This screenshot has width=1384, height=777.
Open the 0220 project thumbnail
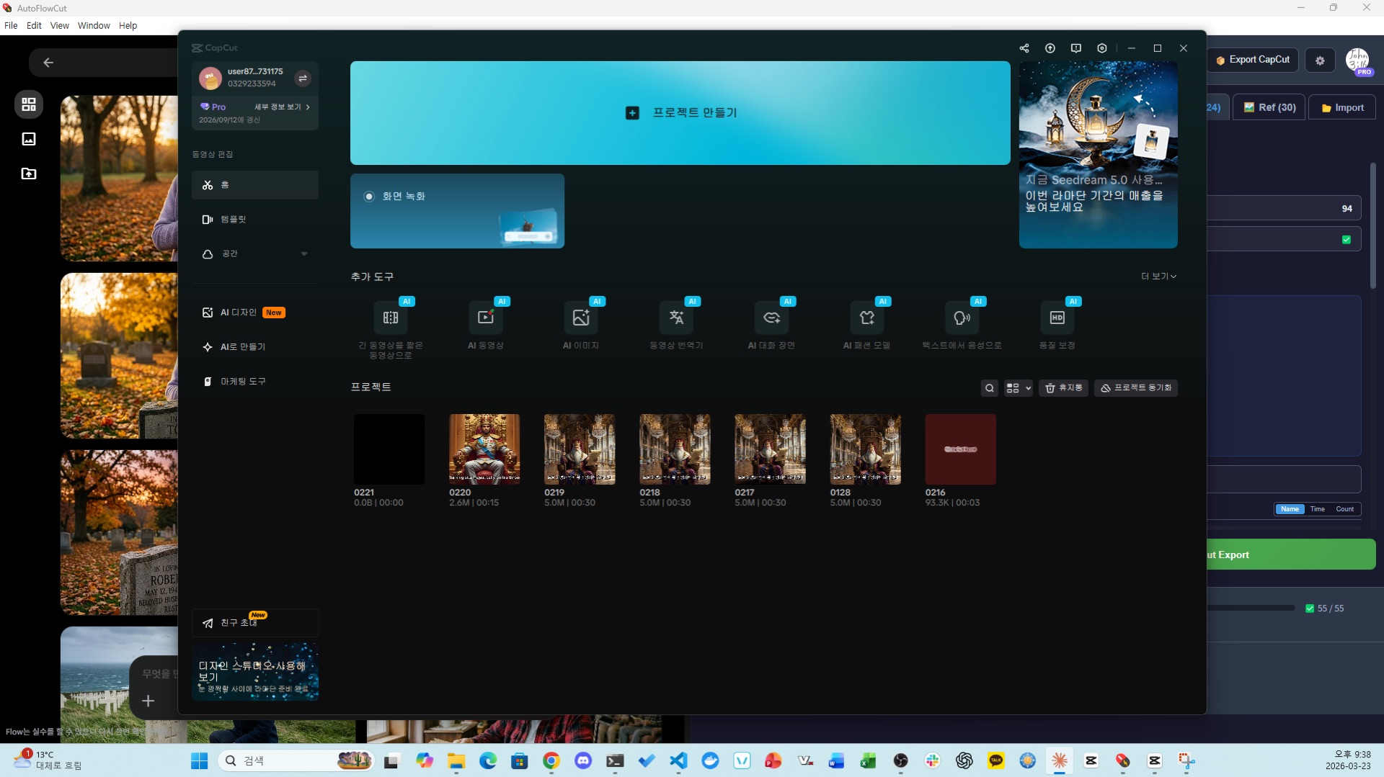484,449
